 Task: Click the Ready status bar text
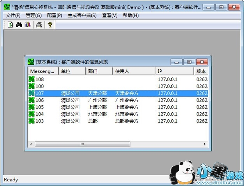pos(11,180)
